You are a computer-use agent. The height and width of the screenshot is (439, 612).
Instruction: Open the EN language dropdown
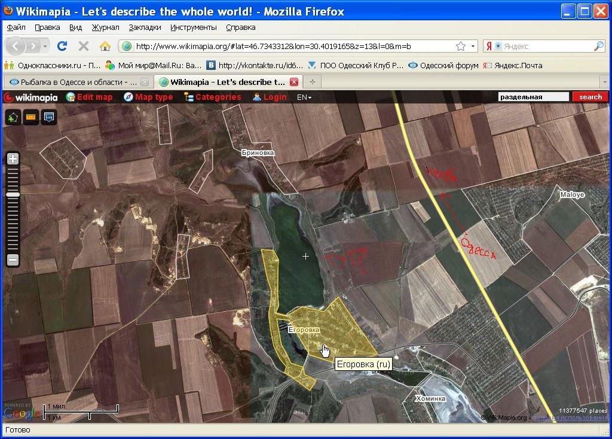(304, 97)
